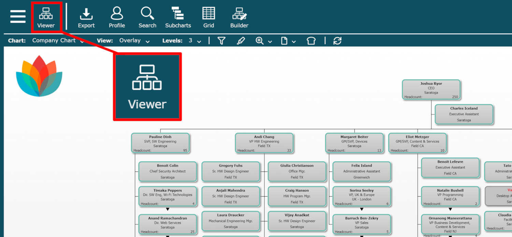Select the Natalie Bushell box

click(450, 196)
